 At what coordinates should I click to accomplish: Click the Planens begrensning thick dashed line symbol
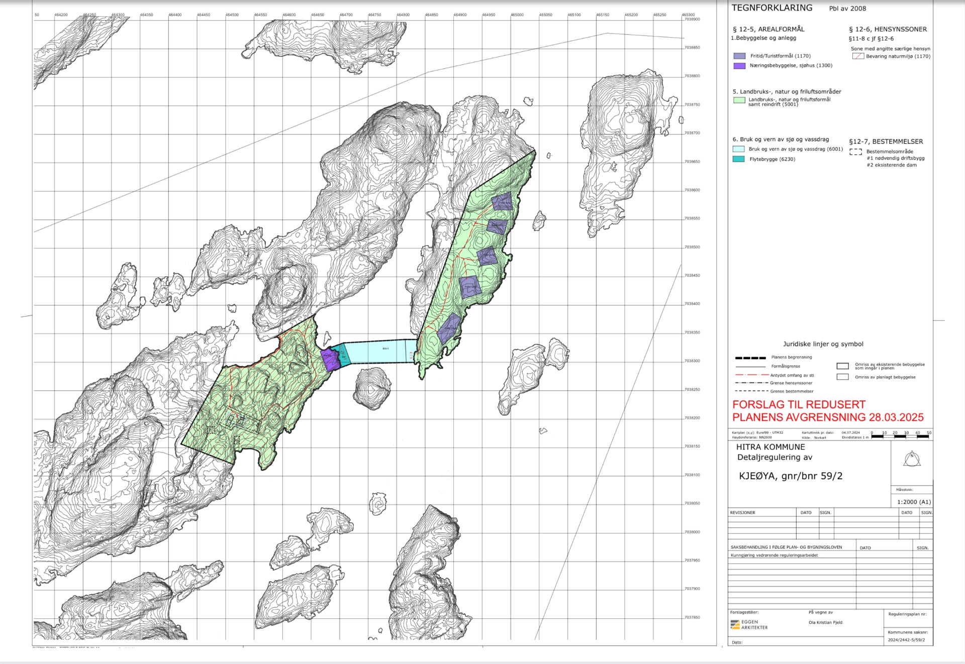(x=750, y=358)
